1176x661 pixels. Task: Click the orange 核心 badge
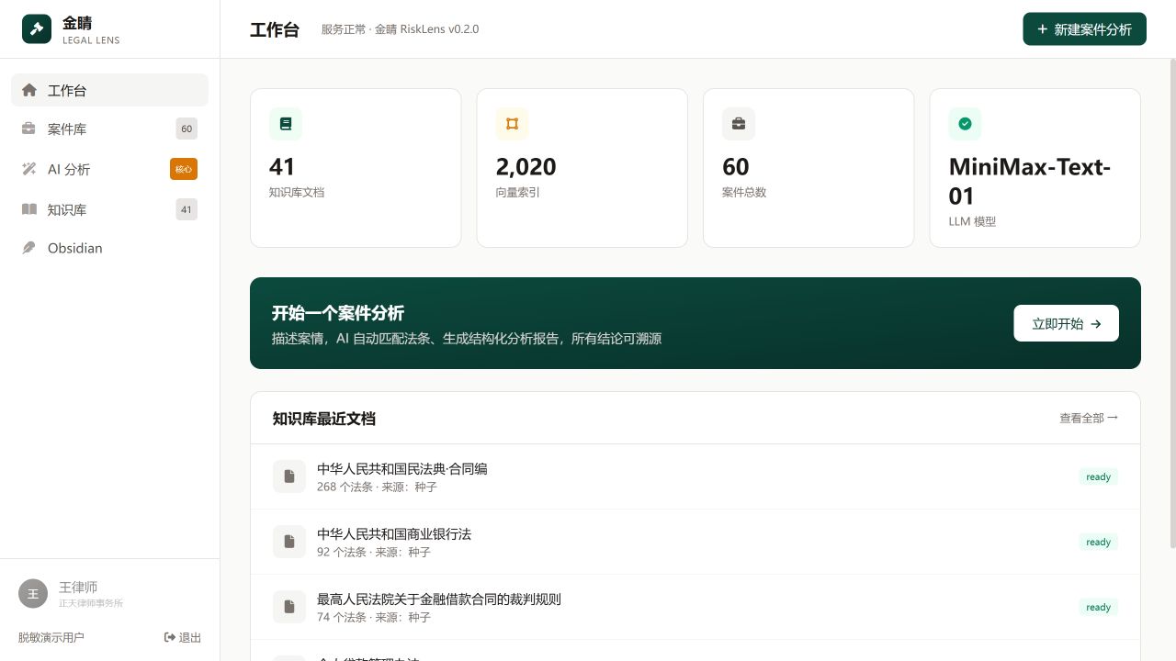[184, 169]
